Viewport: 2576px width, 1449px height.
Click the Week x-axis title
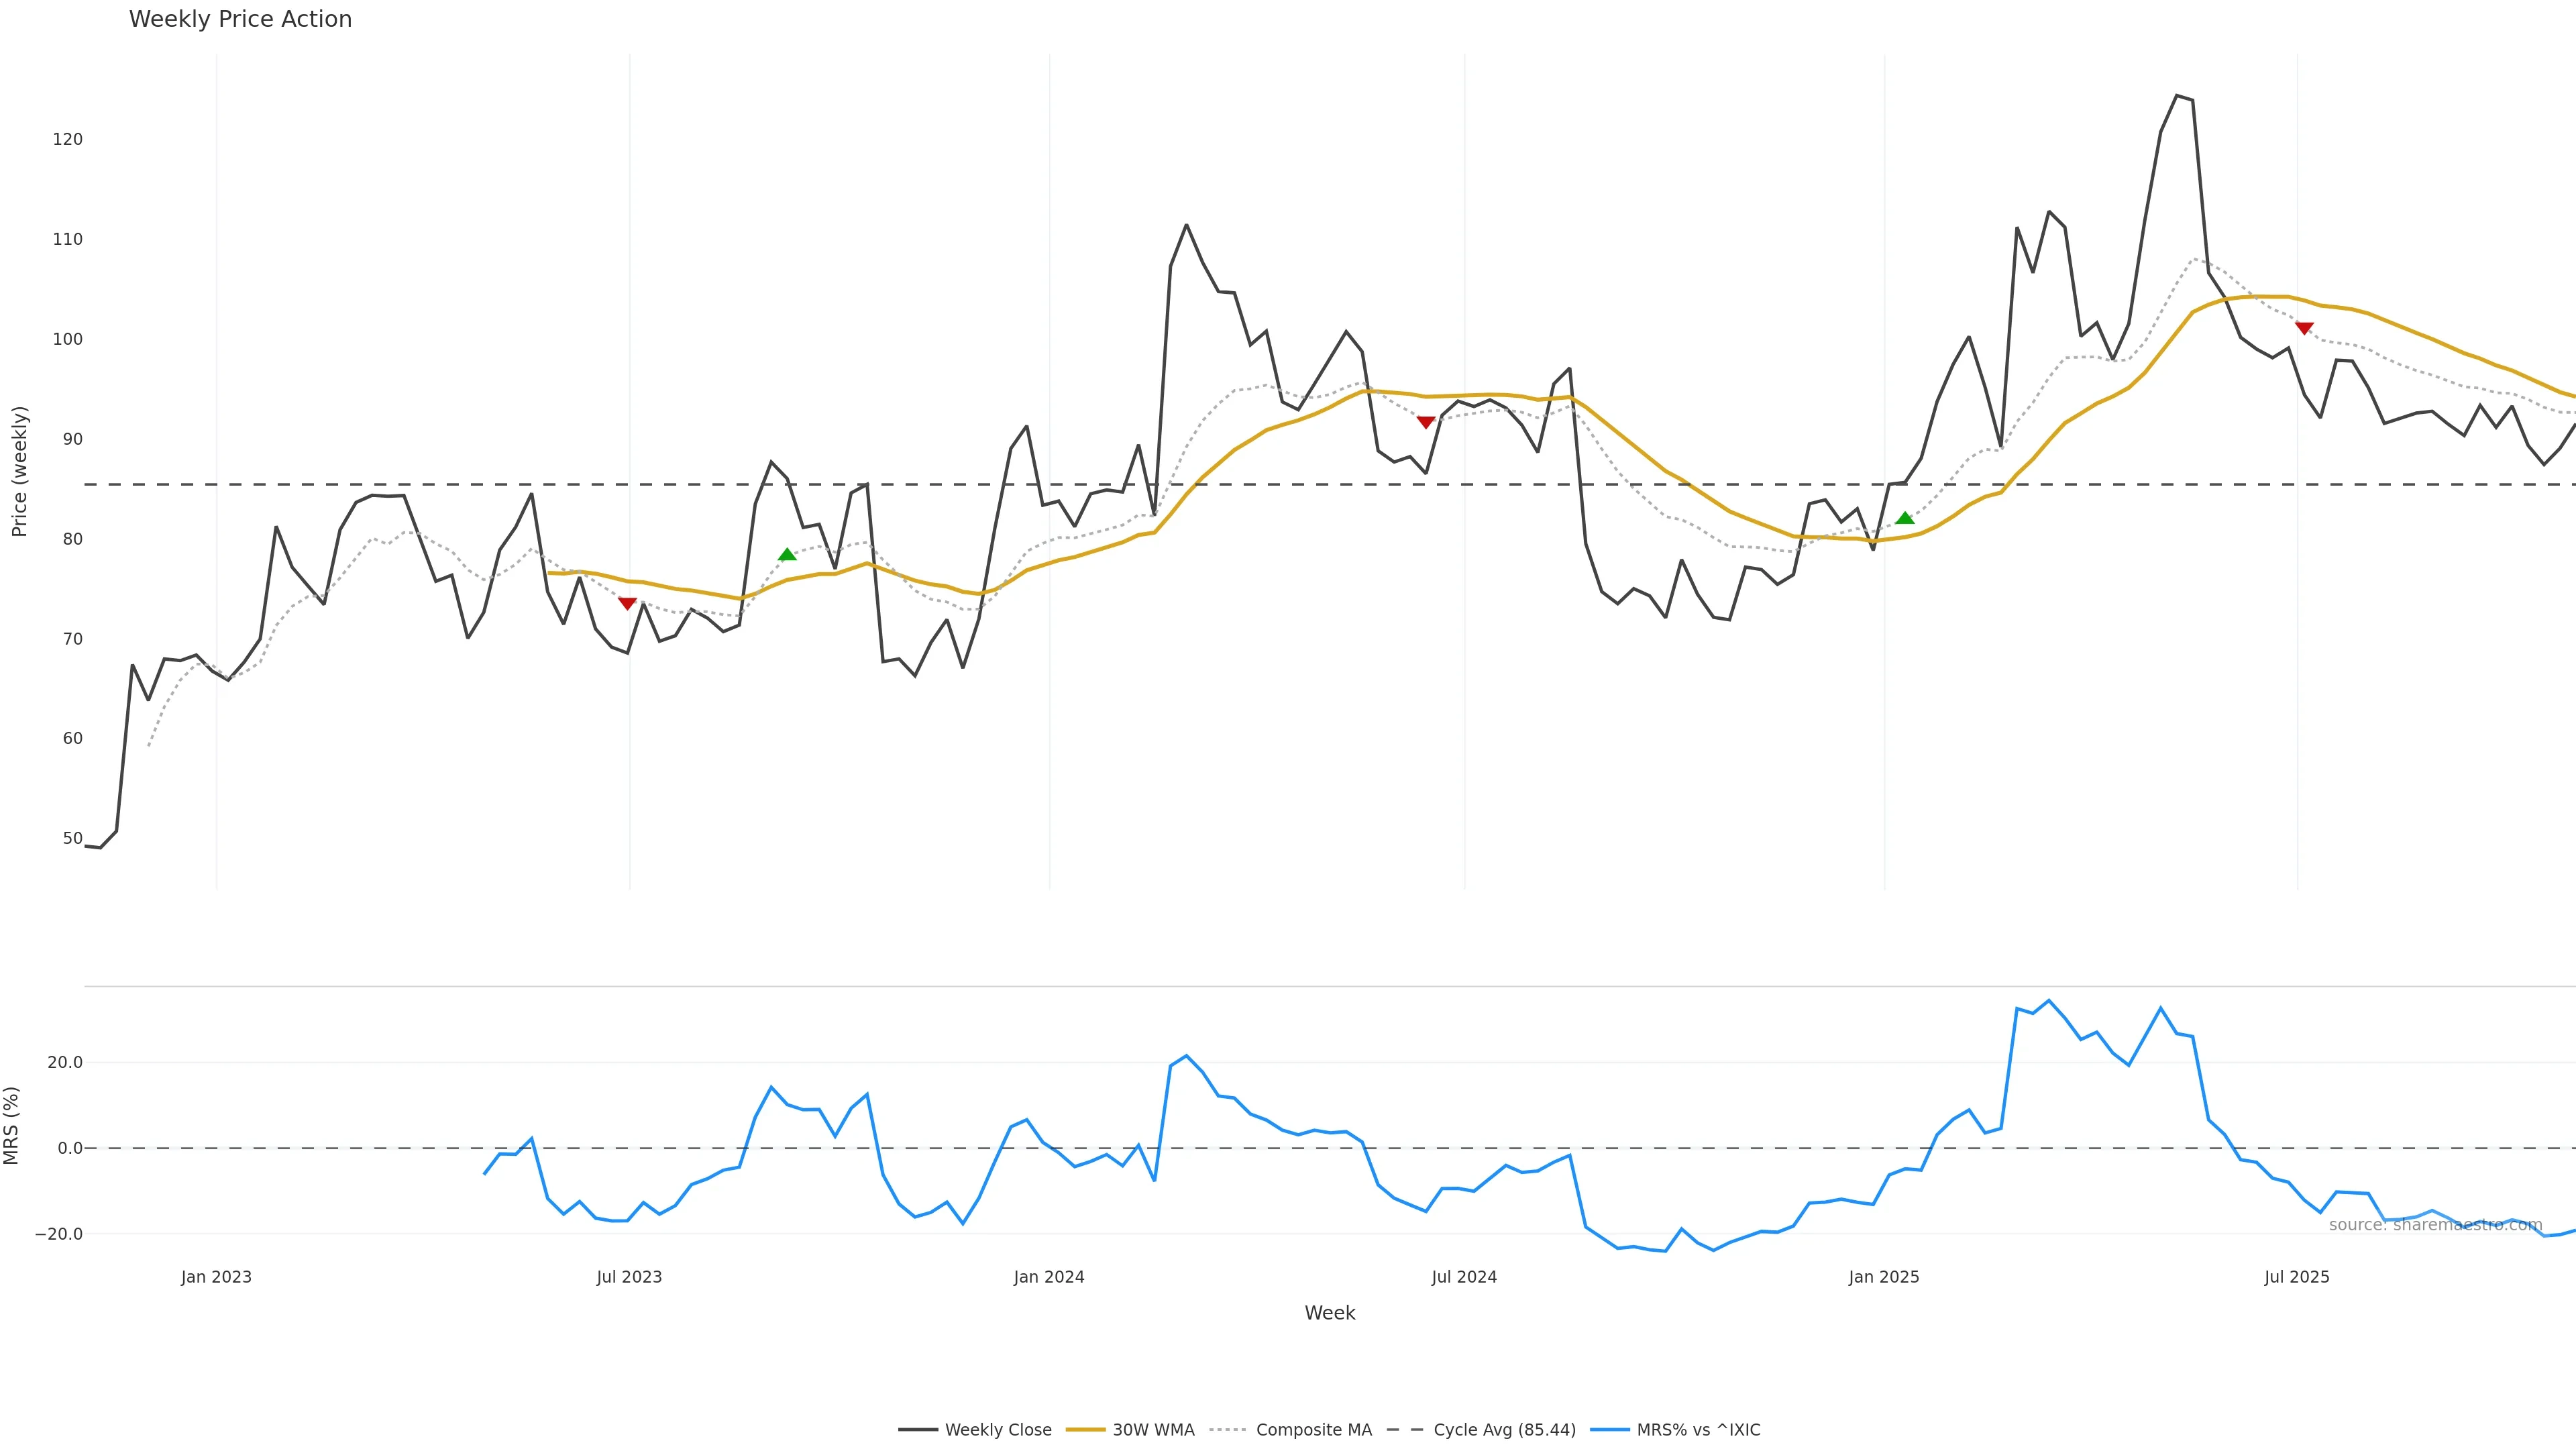[x=1329, y=1313]
